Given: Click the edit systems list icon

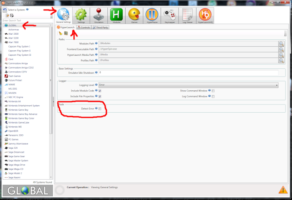Looking at the screenshot, I should pos(7,15).
